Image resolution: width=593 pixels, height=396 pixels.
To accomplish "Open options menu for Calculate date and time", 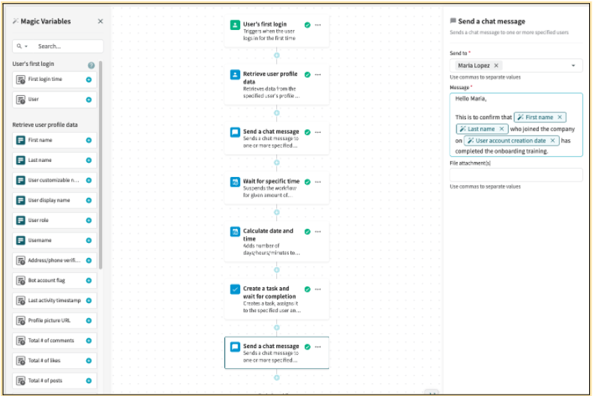I will tap(318, 232).
